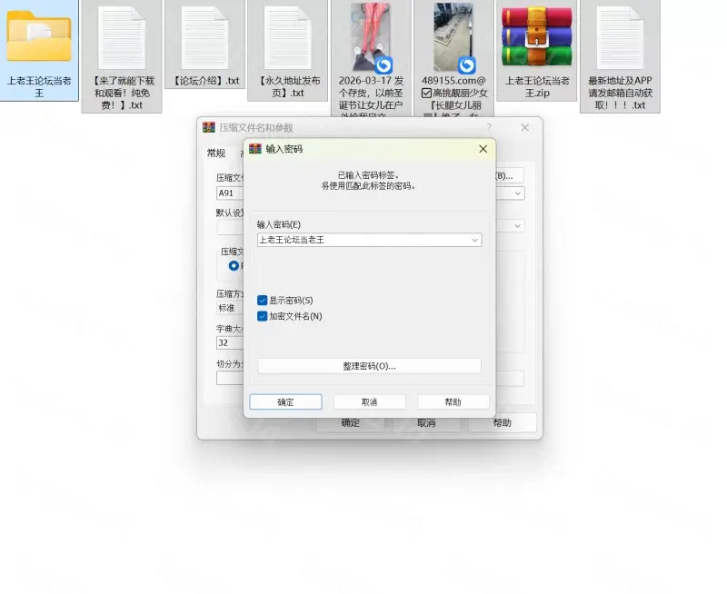This screenshot has width=727, height=594.
Task: Select the 上老王论坛当老王.zip archive icon
Action: point(536,36)
